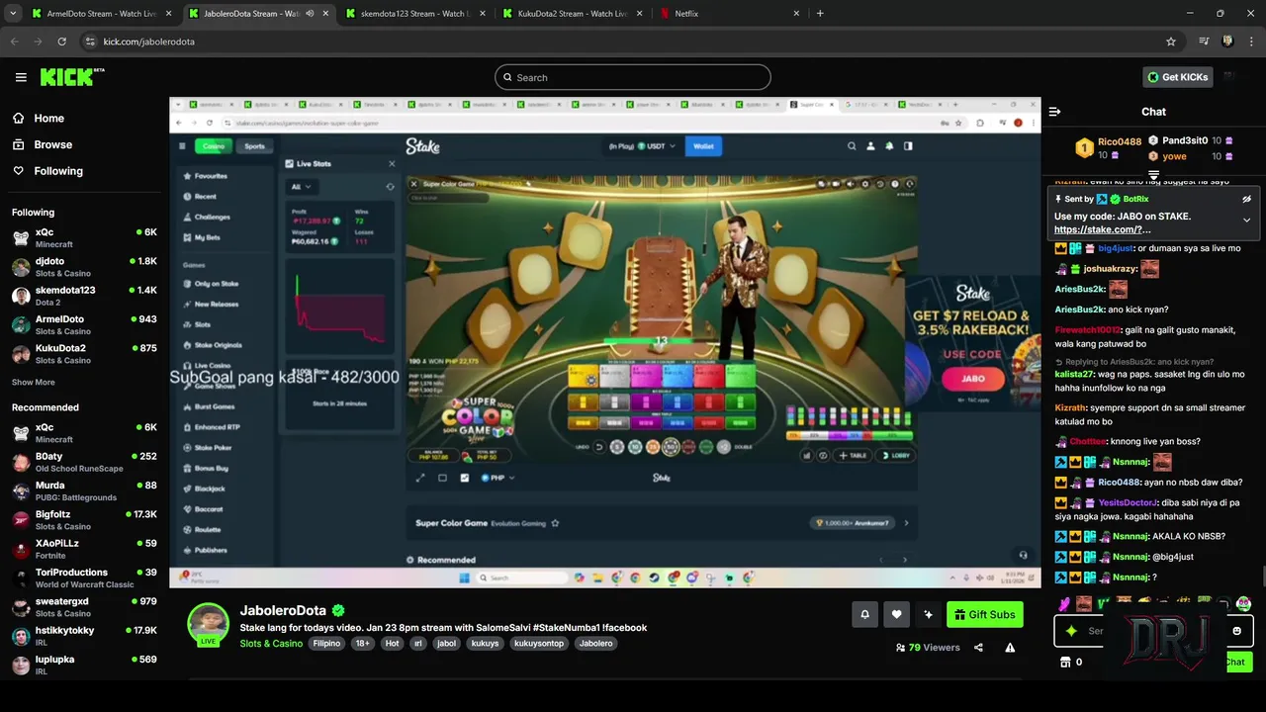
Task: Click Show More under Following
Action: 34,382
